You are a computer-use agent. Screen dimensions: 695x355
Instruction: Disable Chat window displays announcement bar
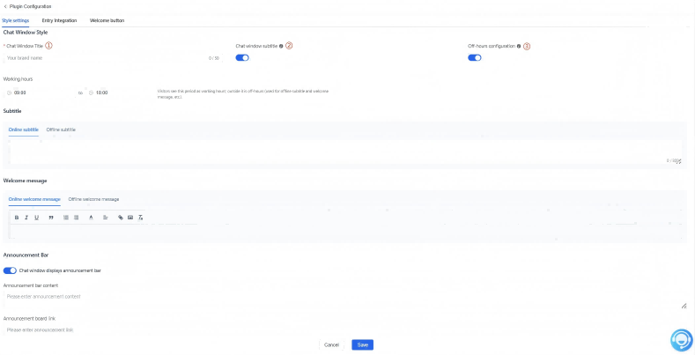10,270
